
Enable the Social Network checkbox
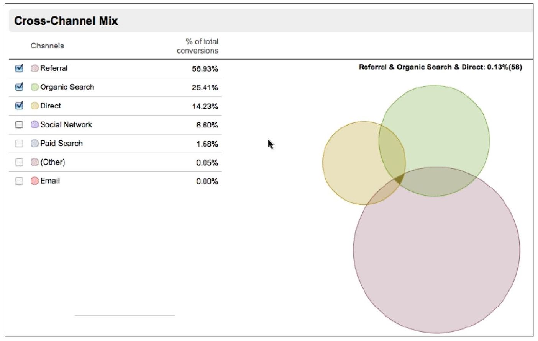(x=19, y=125)
